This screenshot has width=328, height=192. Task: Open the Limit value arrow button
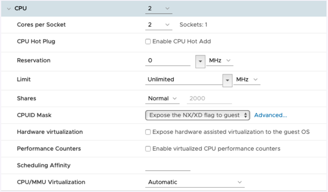pyautogui.click(x=227, y=80)
